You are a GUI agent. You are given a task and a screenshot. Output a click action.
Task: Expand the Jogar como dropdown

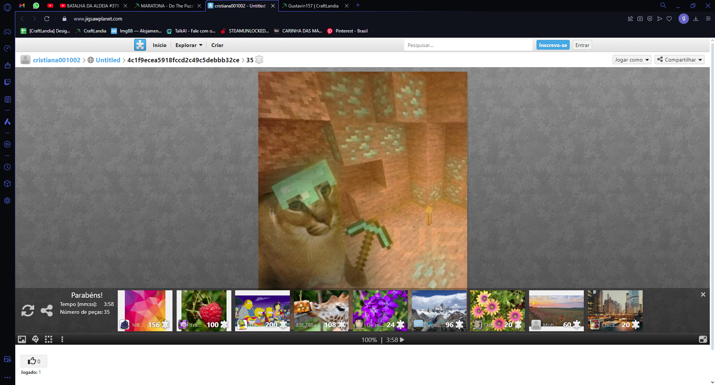click(x=632, y=60)
